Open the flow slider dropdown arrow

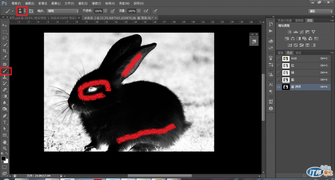pos(139,11)
